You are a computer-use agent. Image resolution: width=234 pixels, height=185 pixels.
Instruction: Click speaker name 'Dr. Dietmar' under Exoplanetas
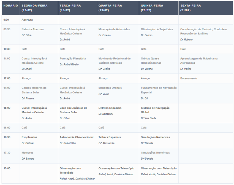click(28, 143)
